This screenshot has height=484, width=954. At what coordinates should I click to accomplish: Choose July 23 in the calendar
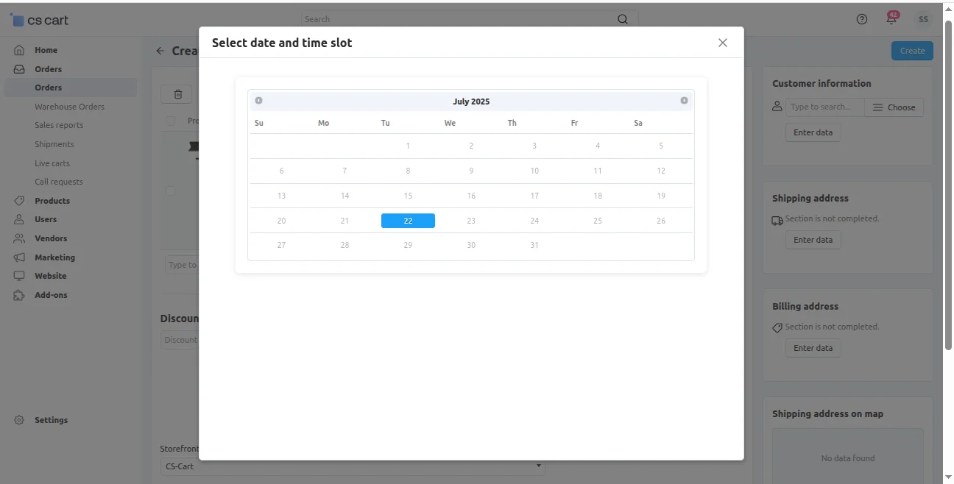tap(471, 221)
